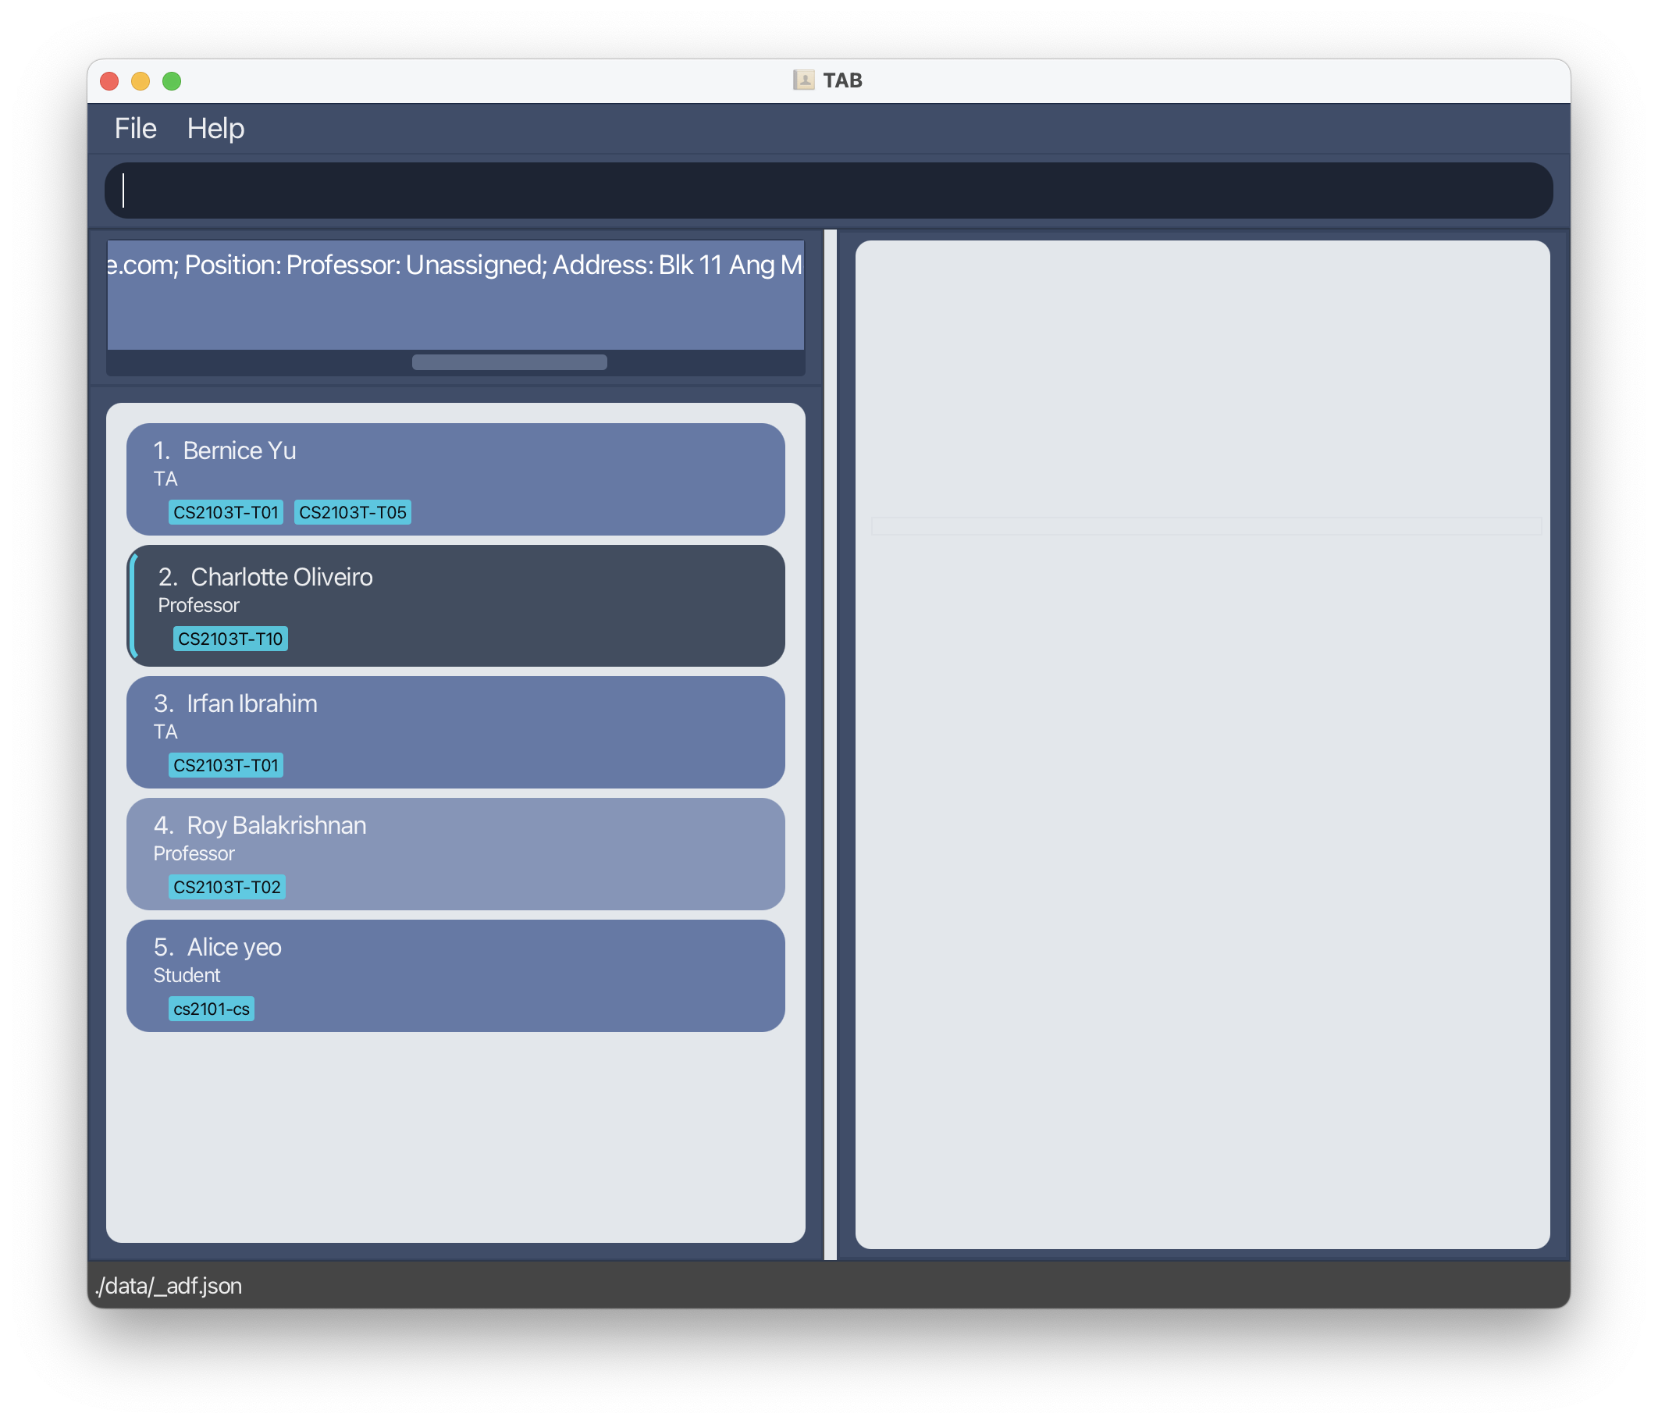Click the CS2103T-T05 tag
Image resolution: width=1658 pixels, height=1424 pixels.
352,512
